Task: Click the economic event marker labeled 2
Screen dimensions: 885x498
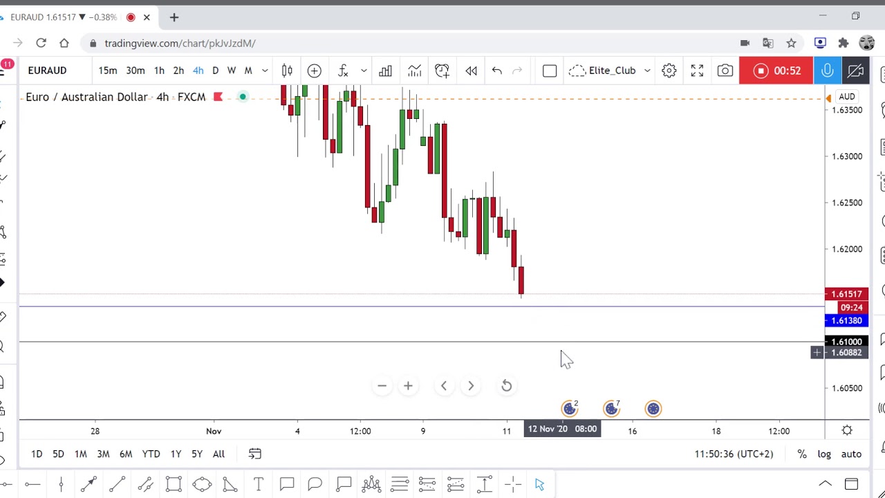Action: coord(570,408)
